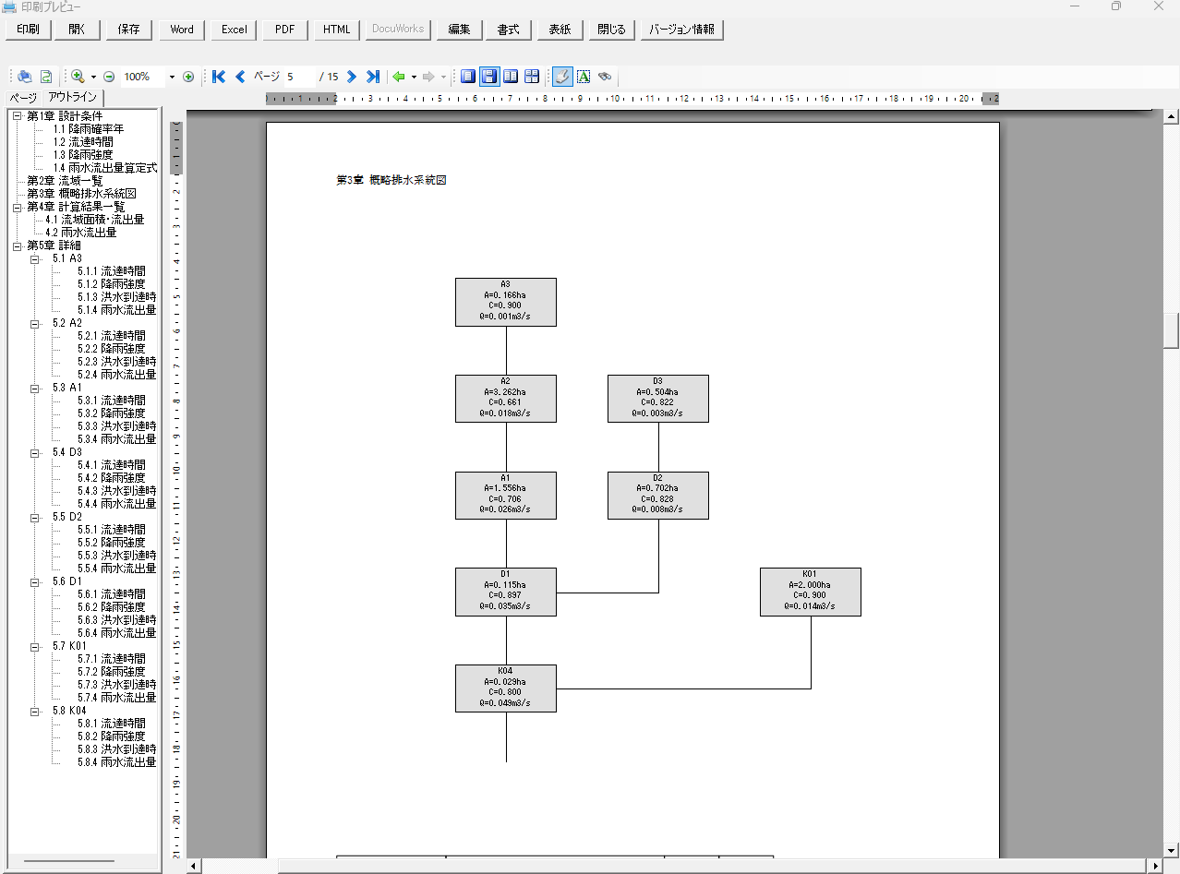
Task: Collapse the 5.1 A3 tree node
Action: [x=35, y=258]
